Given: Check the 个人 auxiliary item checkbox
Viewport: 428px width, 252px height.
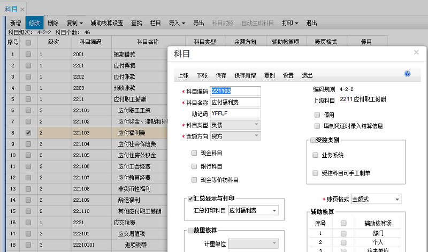Looking at the screenshot, I should (x=343, y=242).
